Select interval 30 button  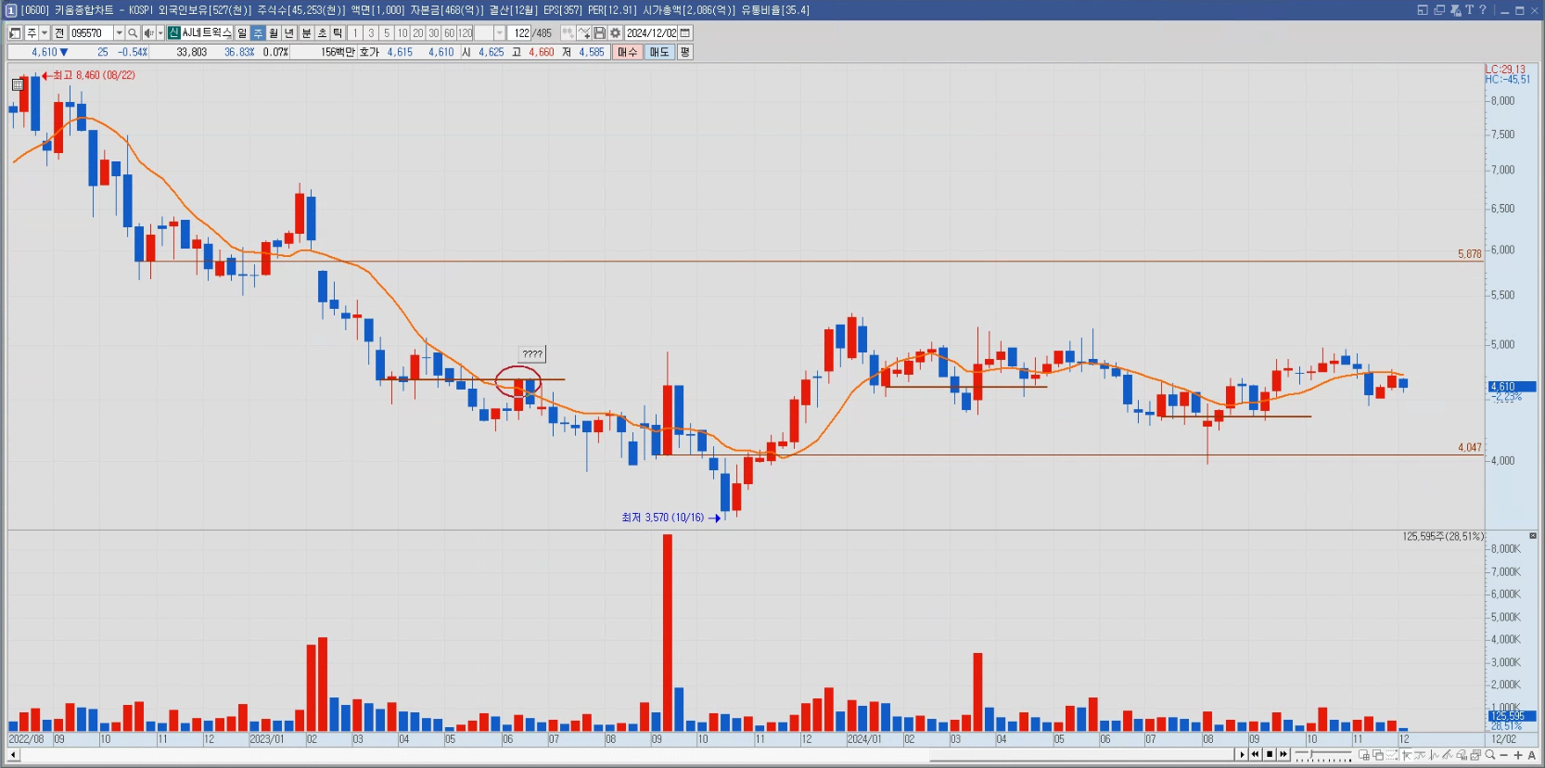433,33
